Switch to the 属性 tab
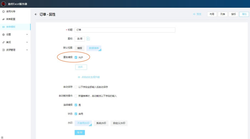The width and height of the screenshot is (250, 139). tap(244, 14)
